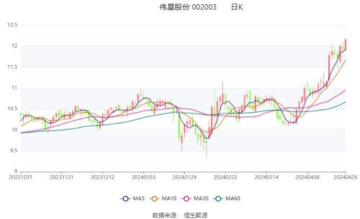Click the 20240408 date axis label
This screenshot has width=360, height=219.
[307, 177]
